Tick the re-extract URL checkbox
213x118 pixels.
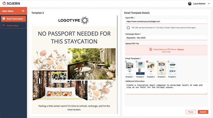click(128, 28)
